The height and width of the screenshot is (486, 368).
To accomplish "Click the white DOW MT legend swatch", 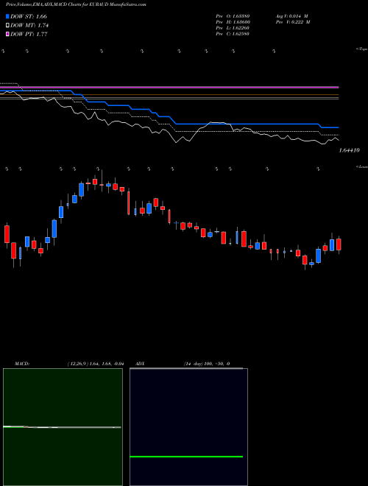I will click(7, 26).
